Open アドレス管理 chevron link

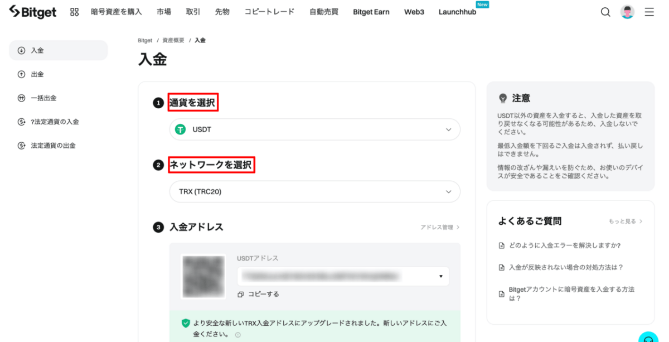(x=440, y=228)
